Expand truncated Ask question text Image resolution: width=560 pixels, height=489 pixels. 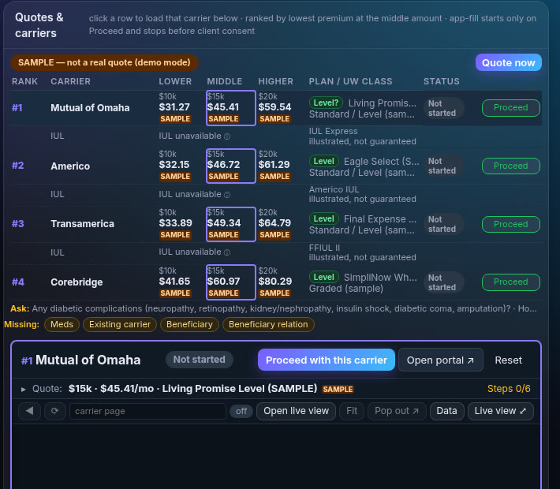pos(528,308)
